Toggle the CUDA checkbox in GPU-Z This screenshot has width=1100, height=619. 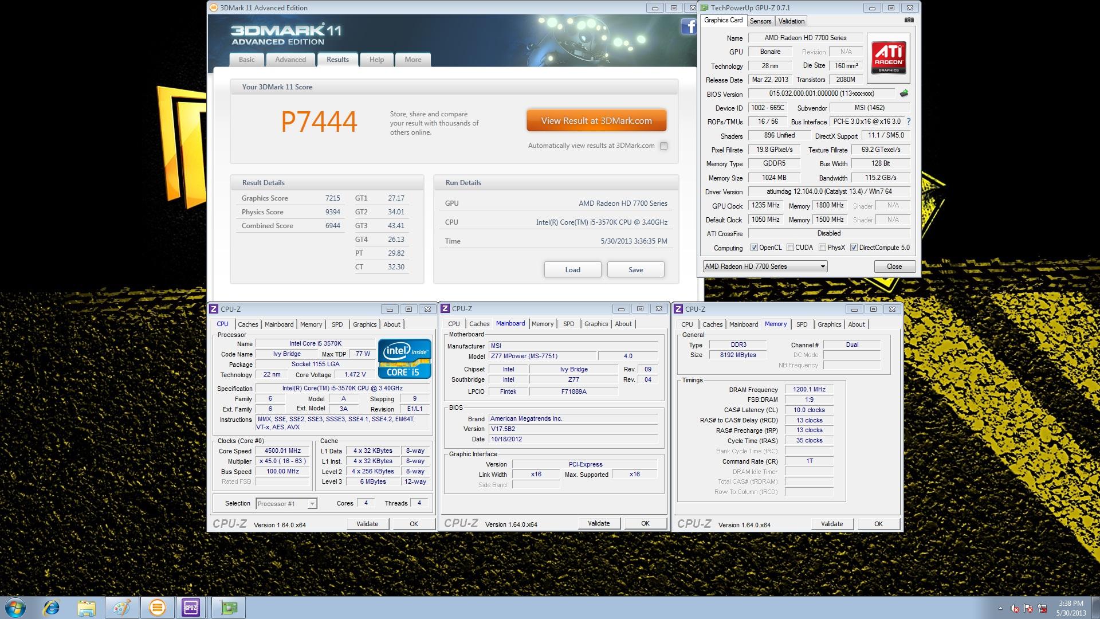click(x=790, y=248)
